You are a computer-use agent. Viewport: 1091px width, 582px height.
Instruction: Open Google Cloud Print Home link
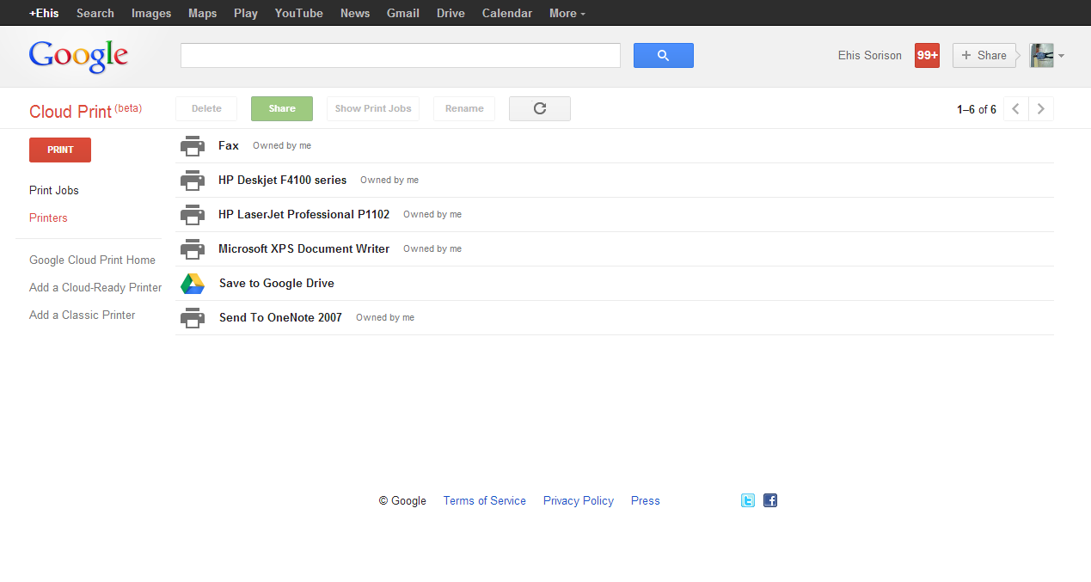coord(93,260)
